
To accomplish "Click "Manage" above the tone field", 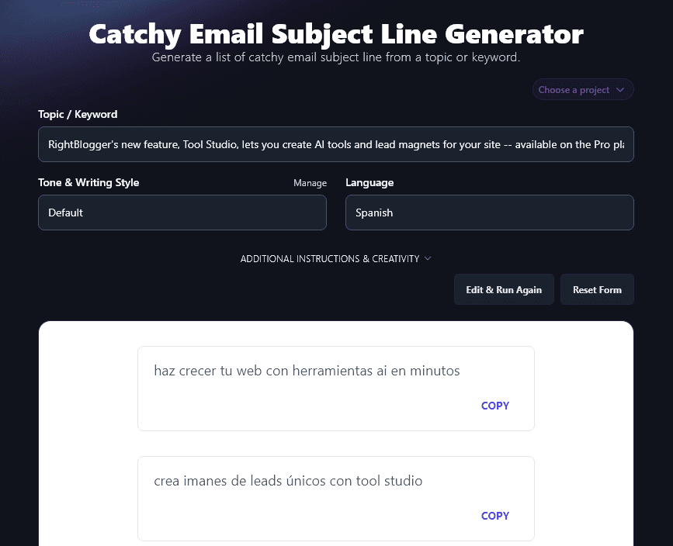I will (x=310, y=182).
